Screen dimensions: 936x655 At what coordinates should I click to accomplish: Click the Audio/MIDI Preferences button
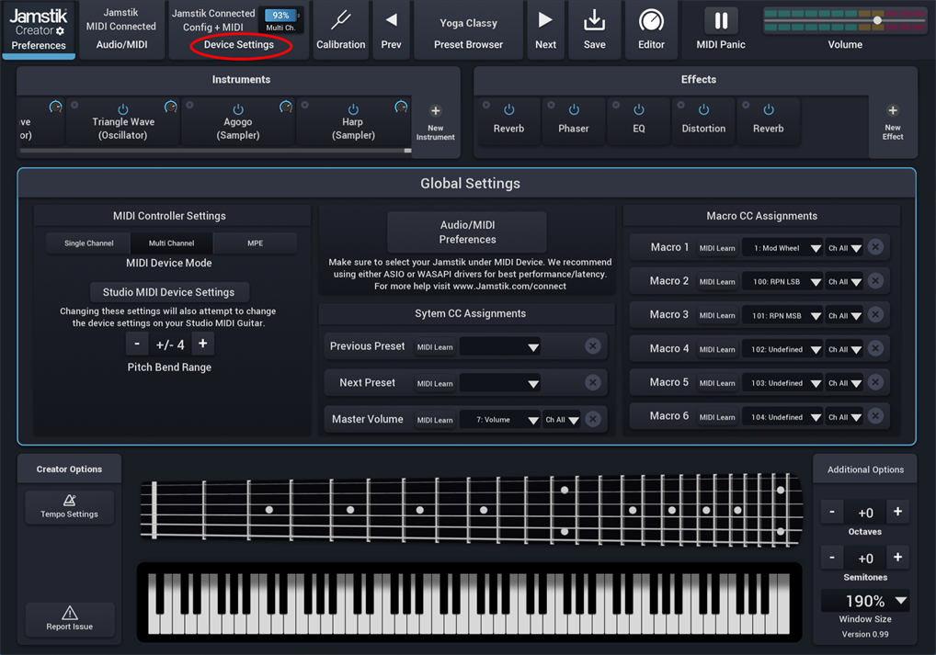click(x=467, y=232)
